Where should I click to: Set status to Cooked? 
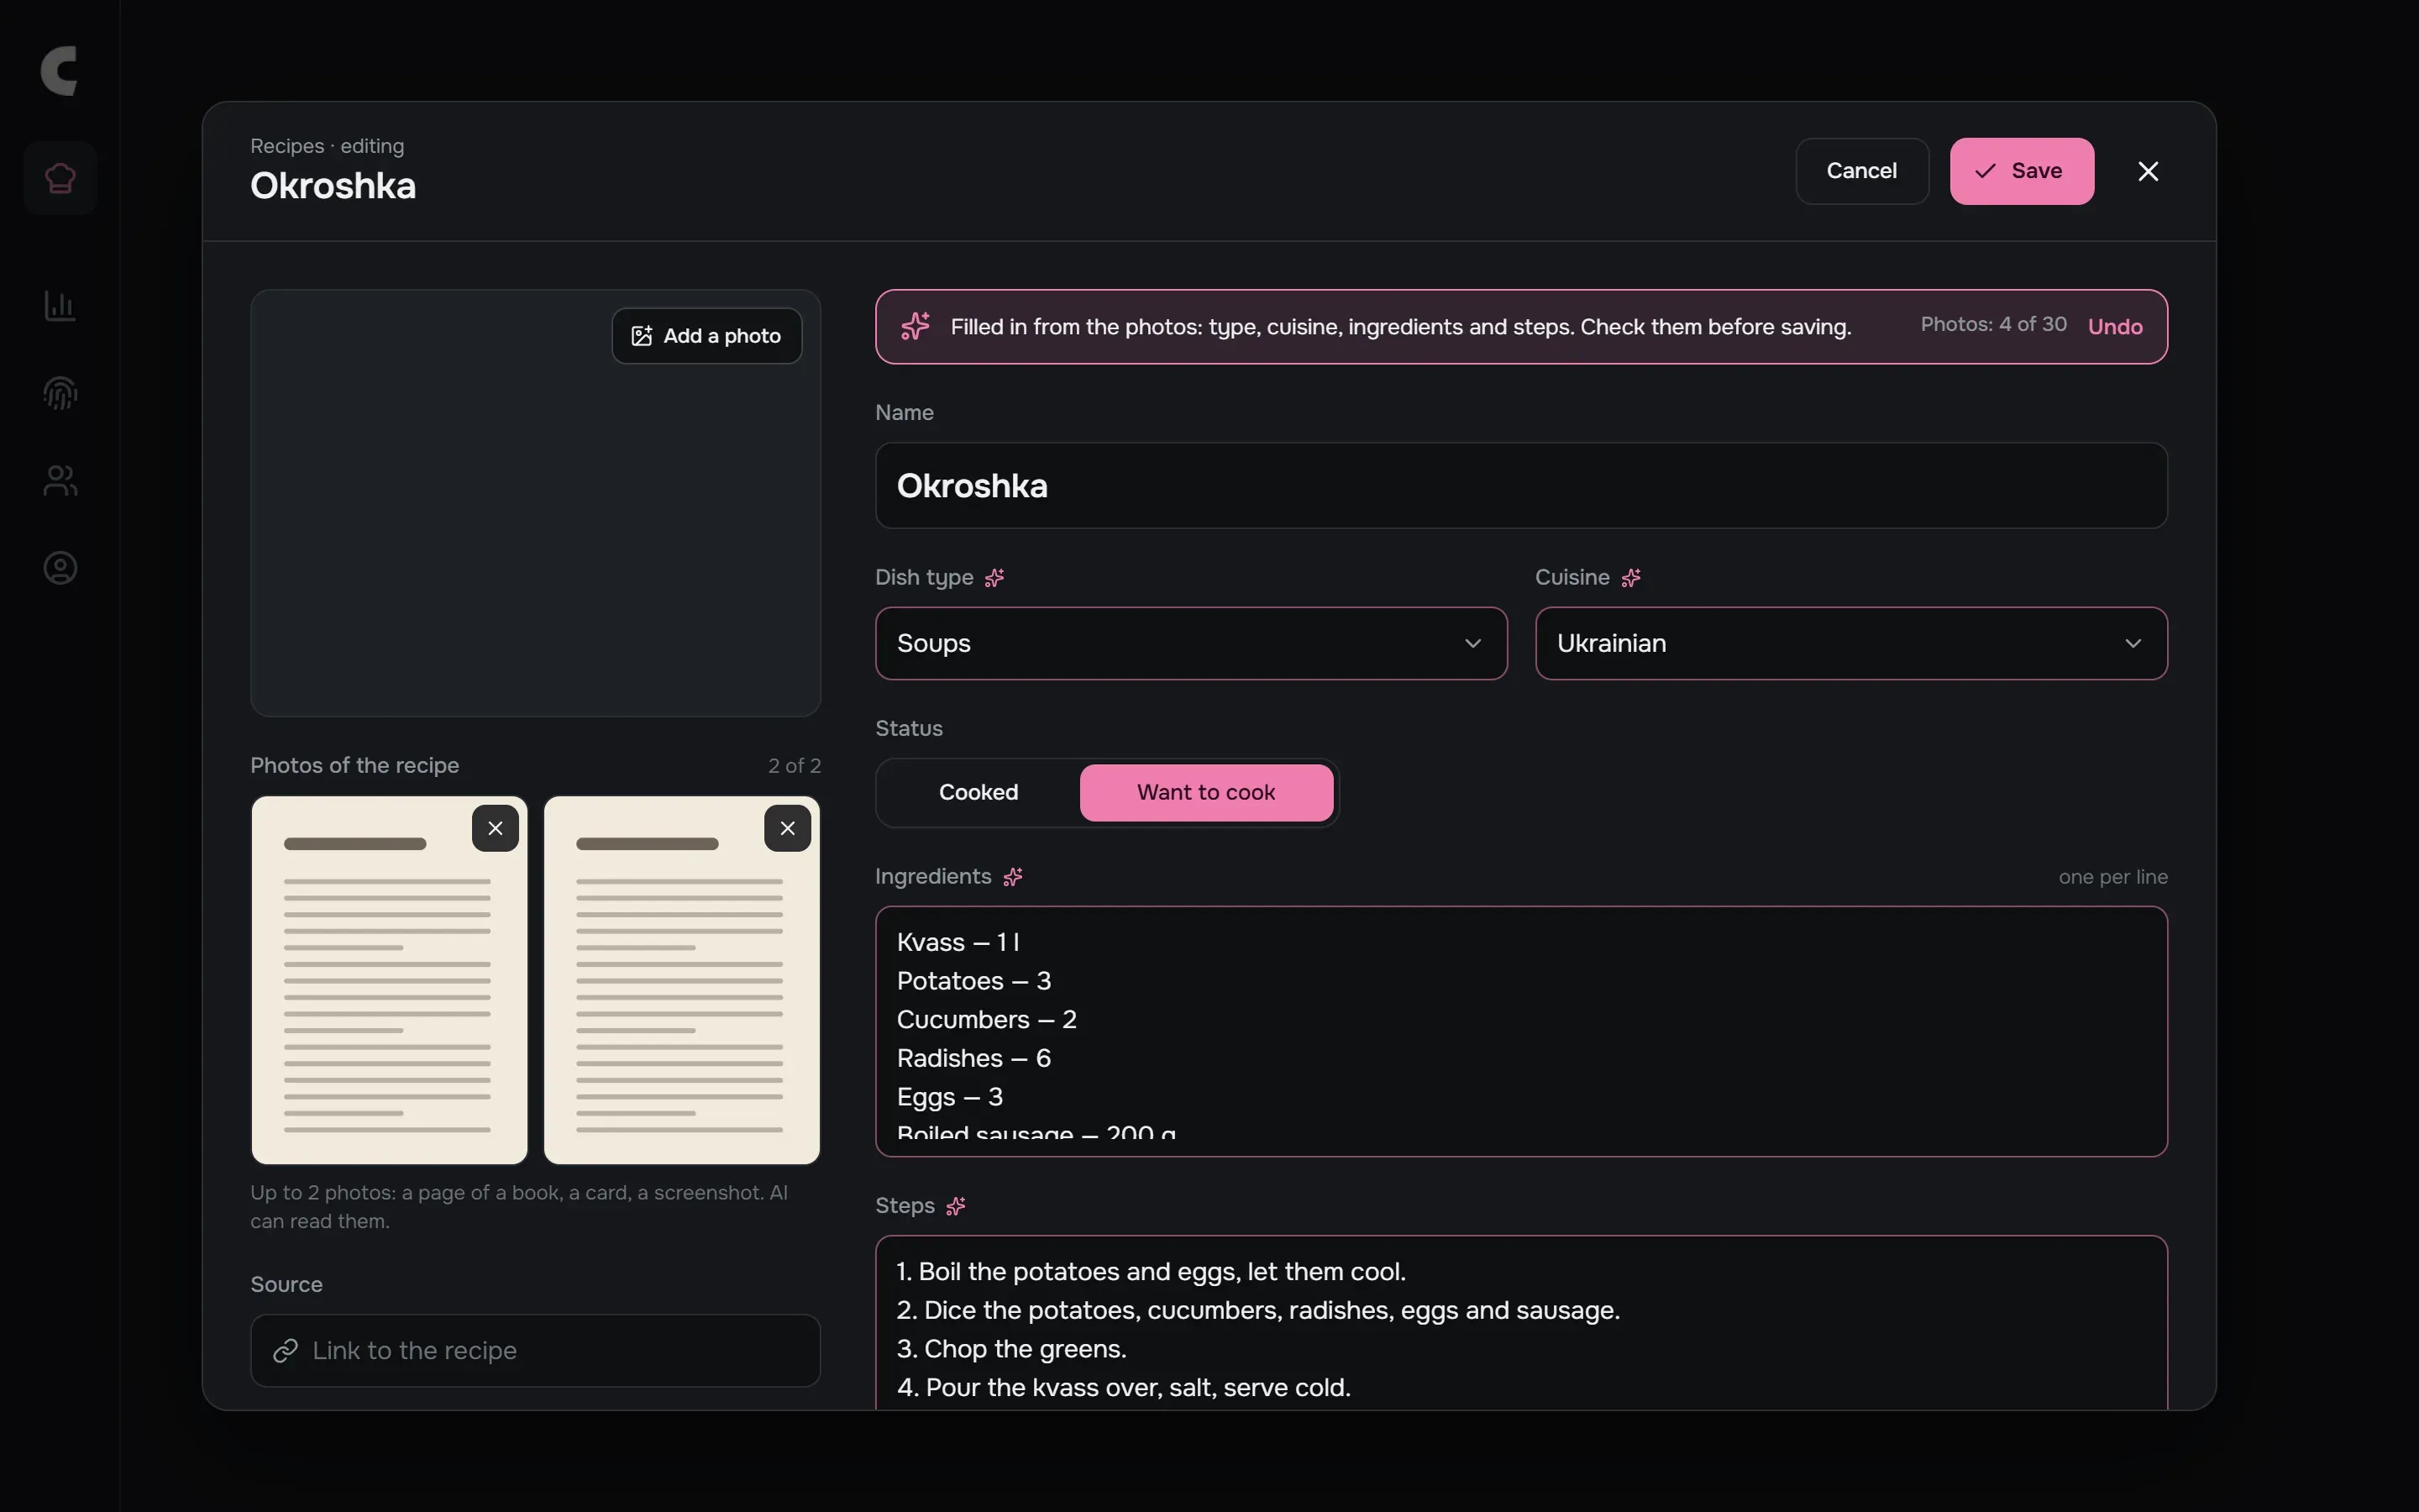pyautogui.click(x=979, y=793)
